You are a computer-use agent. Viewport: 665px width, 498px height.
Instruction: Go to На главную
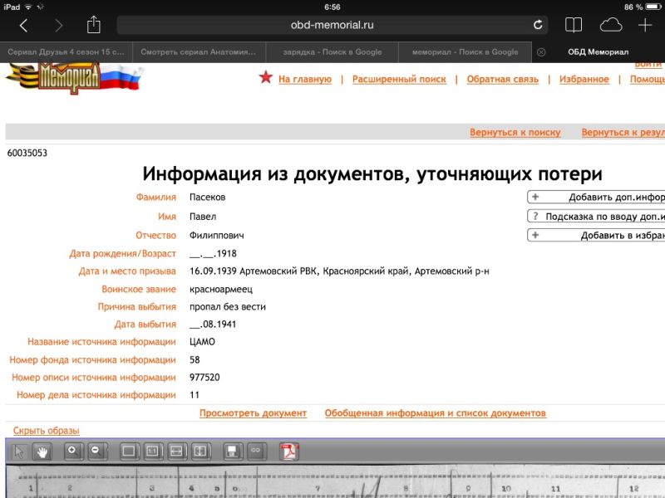tap(305, 79)
